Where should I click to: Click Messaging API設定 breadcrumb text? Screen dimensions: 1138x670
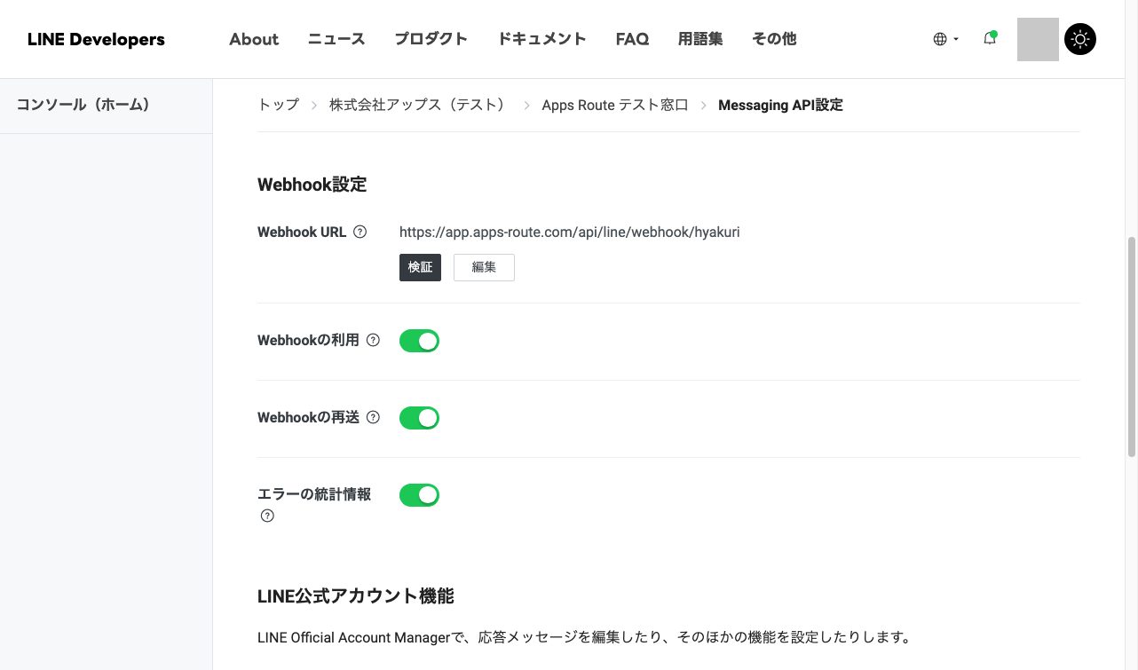780,105
